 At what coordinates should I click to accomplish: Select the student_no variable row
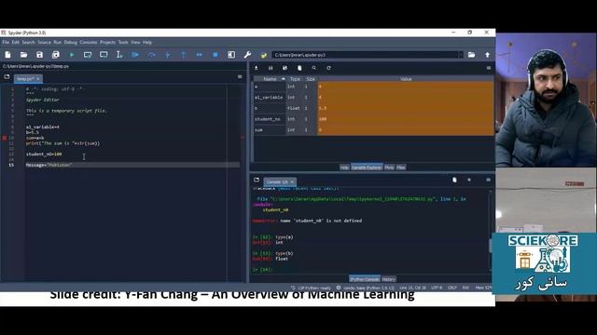tap(373, 119)
